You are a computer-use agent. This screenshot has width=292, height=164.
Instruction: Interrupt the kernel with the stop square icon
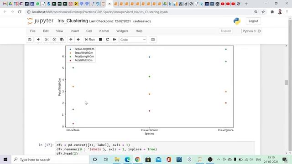100,40
